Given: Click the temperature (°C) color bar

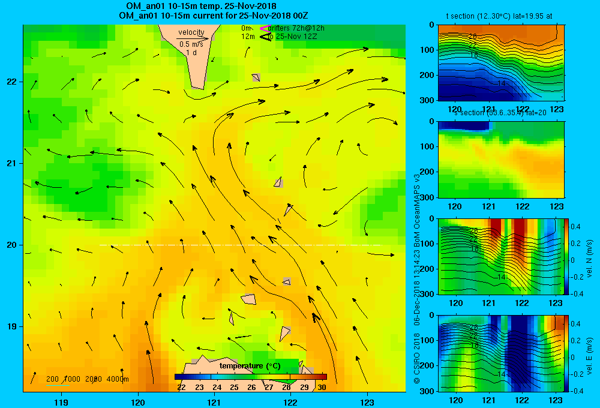Looking at the screenshot, I should click(x=251, y=377).
